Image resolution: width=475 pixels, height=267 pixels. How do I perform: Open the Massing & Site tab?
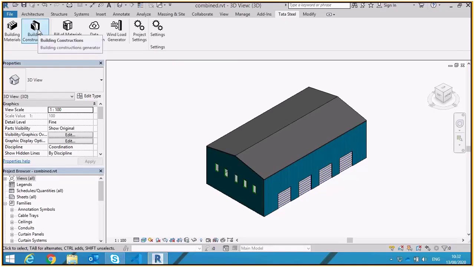click(x=171, y=14)
